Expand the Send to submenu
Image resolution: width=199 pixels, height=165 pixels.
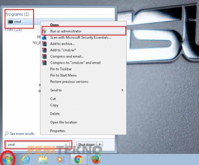click(83, 90)
